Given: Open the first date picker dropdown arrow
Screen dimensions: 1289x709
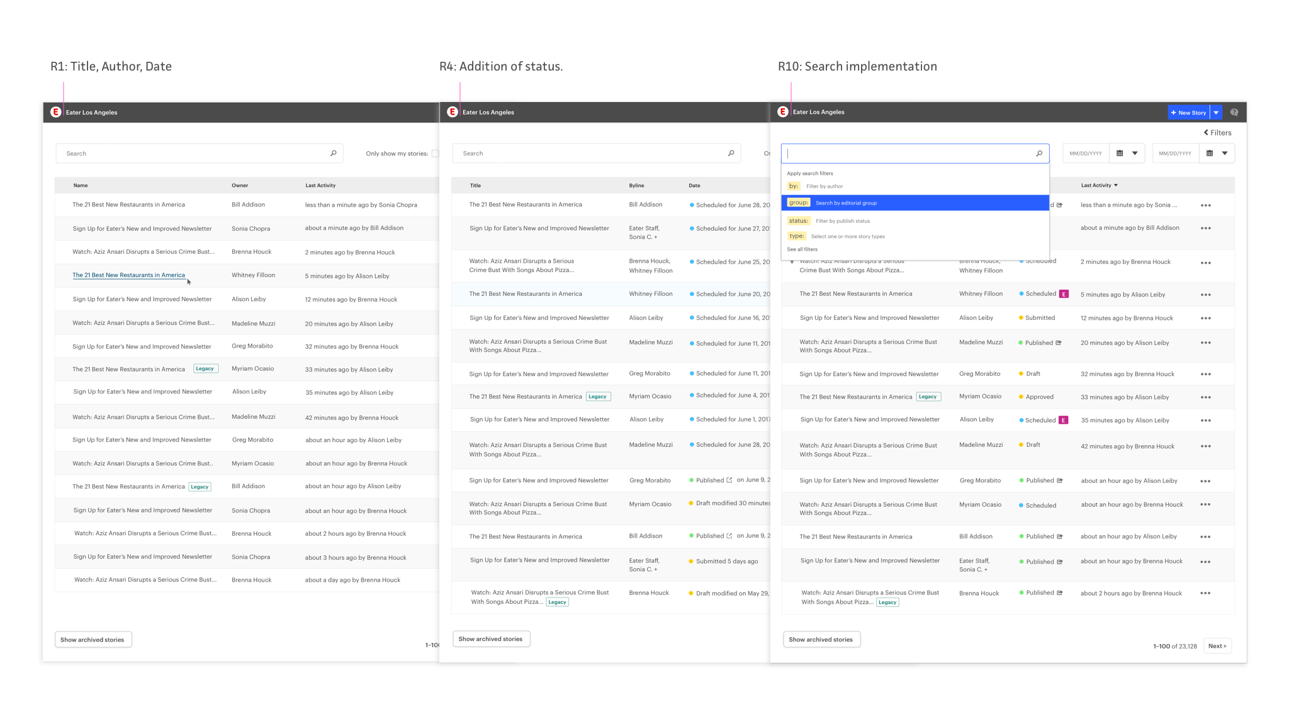Looking at the screenshot, I should point(1135,153).
